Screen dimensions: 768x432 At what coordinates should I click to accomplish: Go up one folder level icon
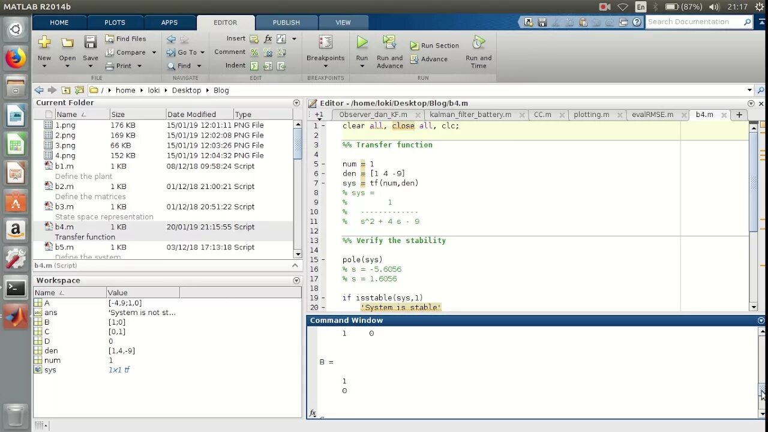(66, 90)
